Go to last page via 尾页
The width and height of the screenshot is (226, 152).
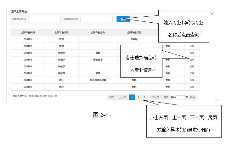[166, 98]
